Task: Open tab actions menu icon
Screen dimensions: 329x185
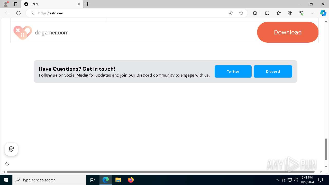Action: pos(15,4)
